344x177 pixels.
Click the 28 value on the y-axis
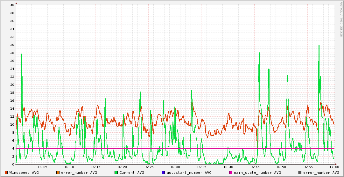click(12, 53)
